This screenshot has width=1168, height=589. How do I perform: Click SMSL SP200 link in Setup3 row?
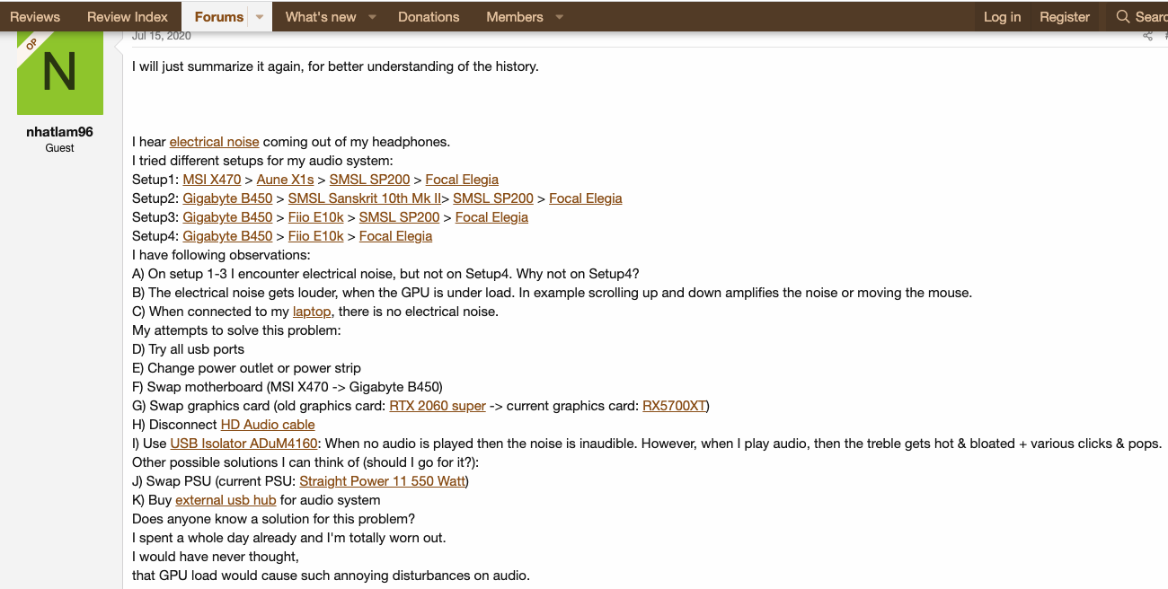click(x=400, y=217)
